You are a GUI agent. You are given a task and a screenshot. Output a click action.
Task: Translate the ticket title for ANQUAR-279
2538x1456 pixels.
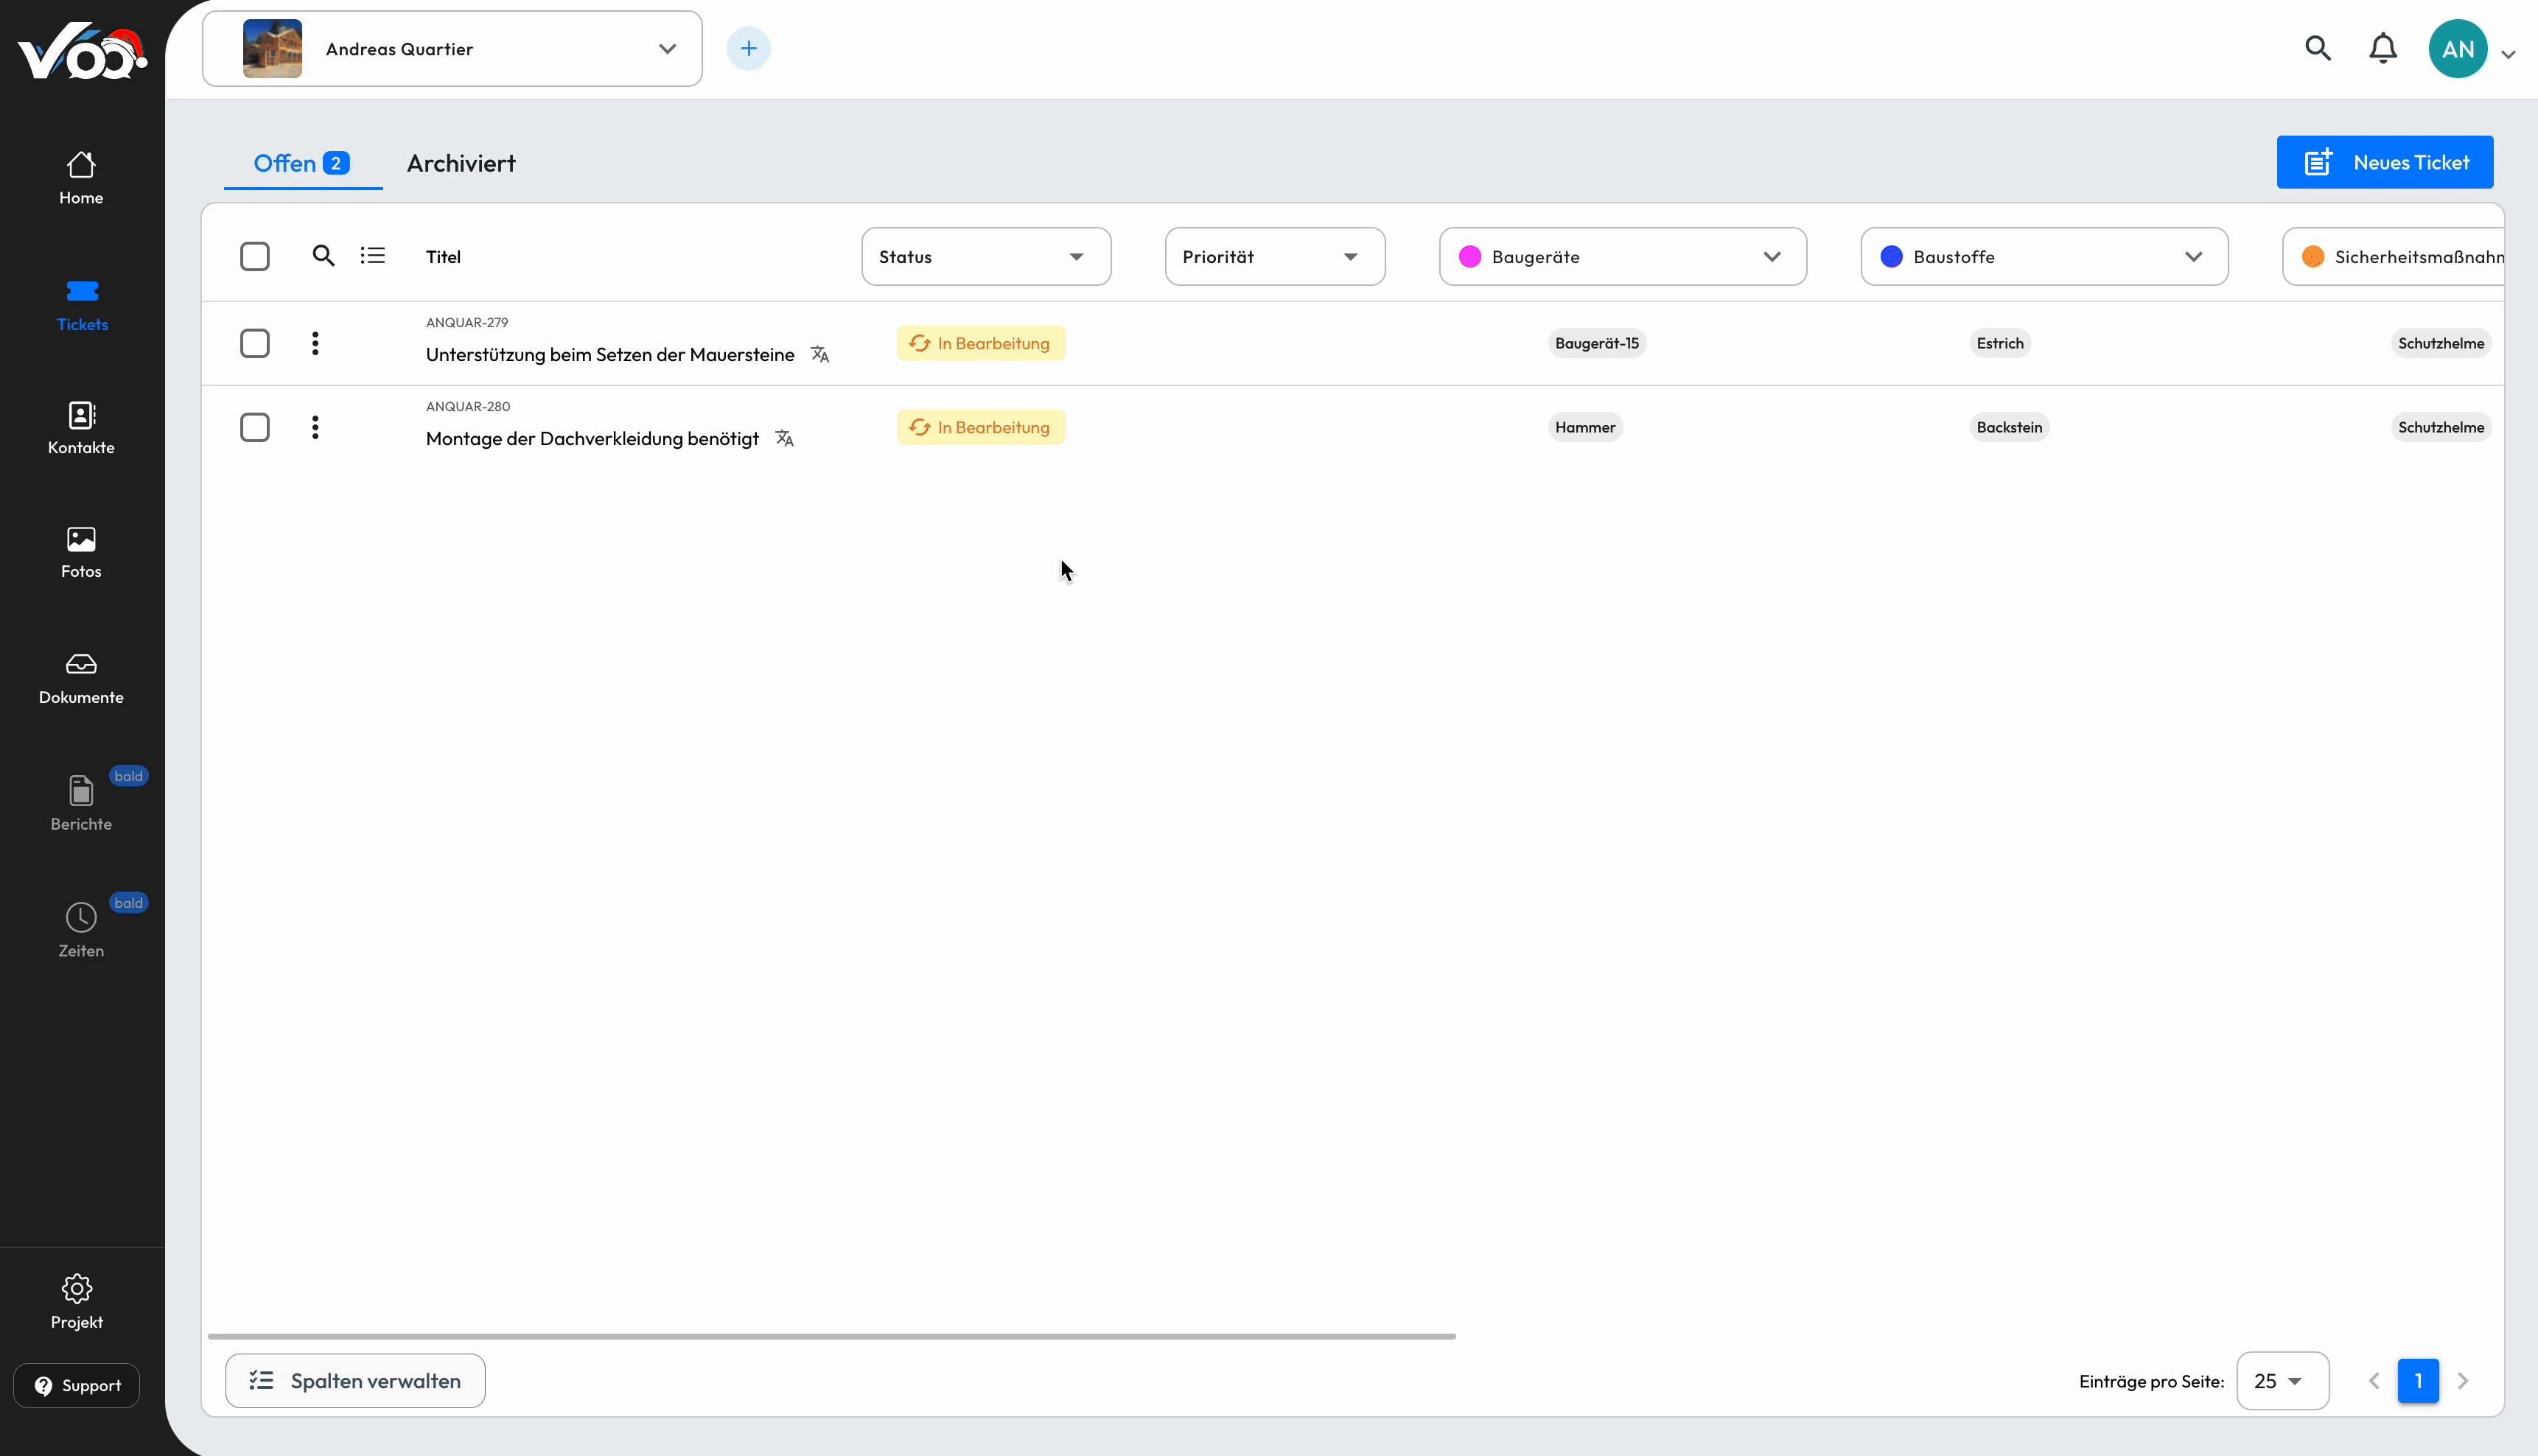click(x=819, y=354)
